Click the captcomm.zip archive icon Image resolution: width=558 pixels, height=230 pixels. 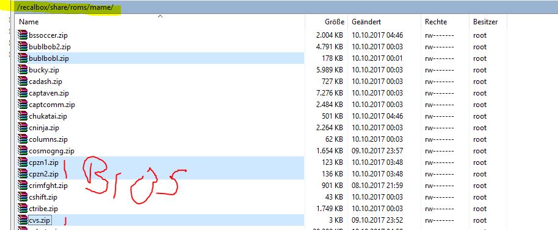[23, 105]
